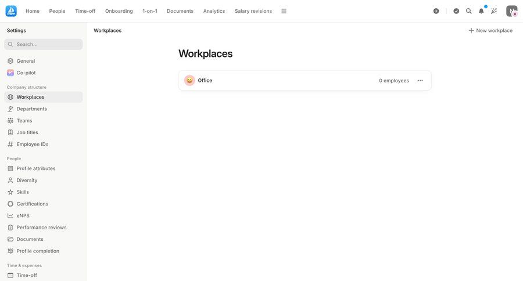
Task: Click the Documents folder icon in sidebar
Action: [x=10, y=239]
